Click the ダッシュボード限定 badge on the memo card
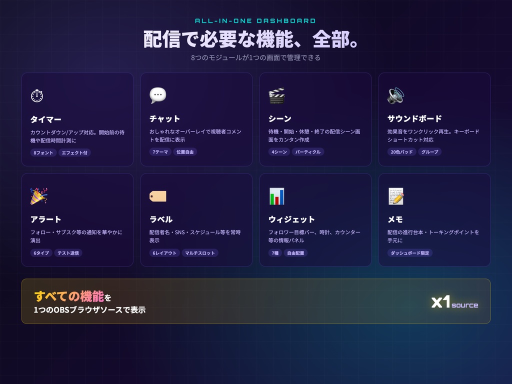This screenshot has width=512, height=384. 409,252
